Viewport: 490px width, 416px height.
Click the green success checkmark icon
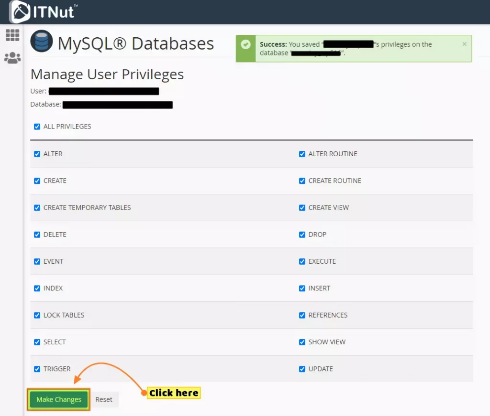(x=245, y=44)
